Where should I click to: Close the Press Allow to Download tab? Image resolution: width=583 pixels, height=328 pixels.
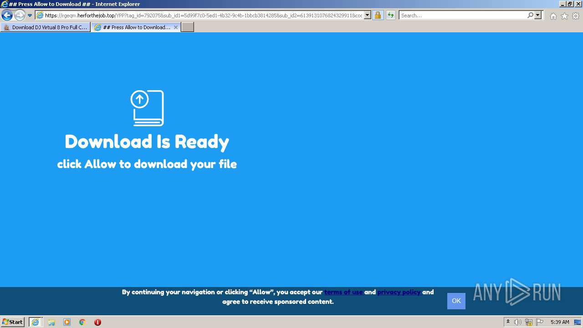click(x=176, y=27)
